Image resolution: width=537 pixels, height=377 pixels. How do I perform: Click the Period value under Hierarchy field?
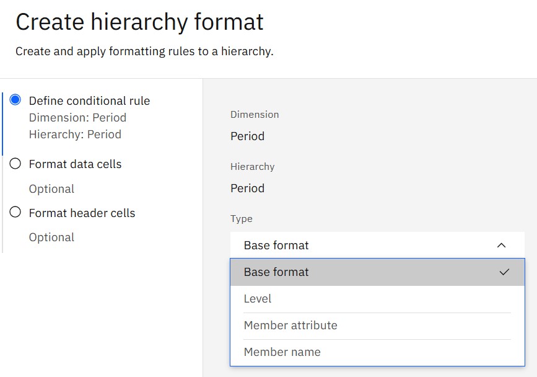[247, 188]
